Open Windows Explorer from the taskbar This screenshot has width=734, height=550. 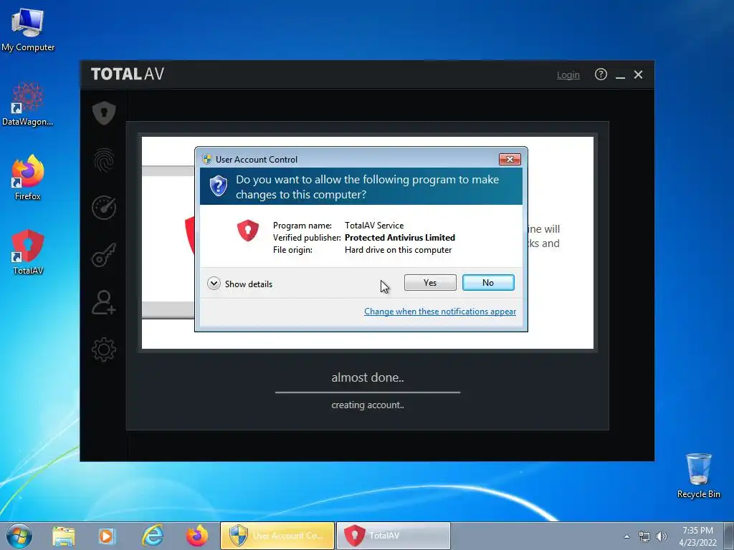[x=63, y=536]
